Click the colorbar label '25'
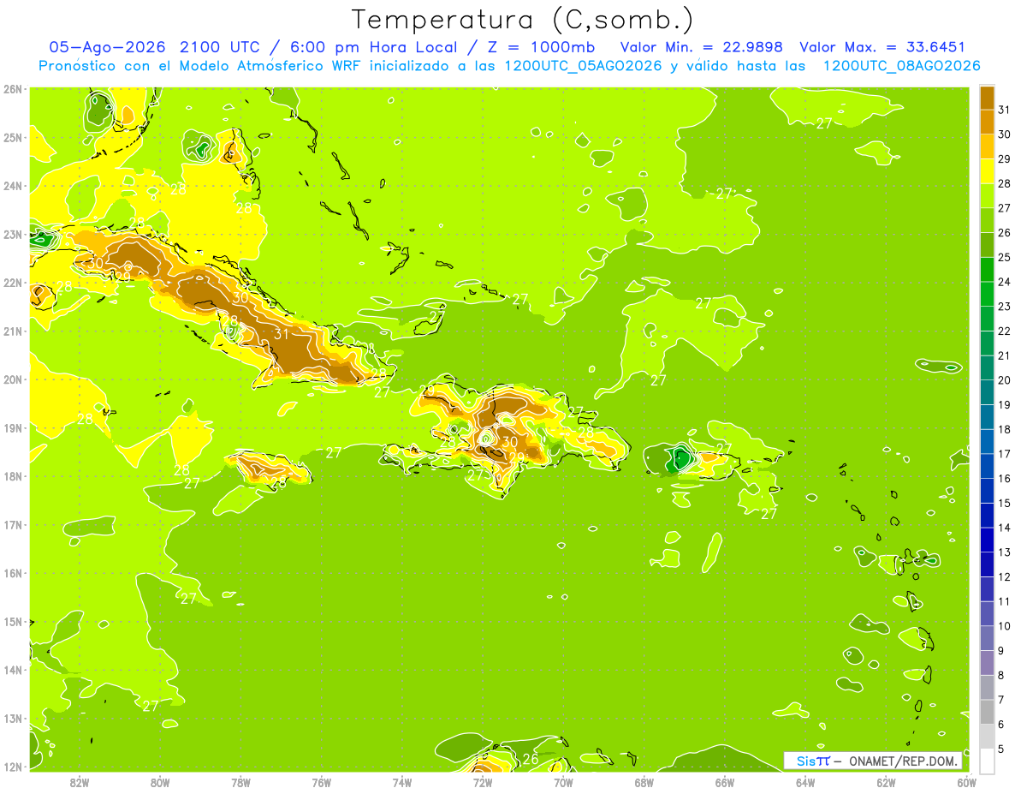1027x794 pixels. point(1004,258)
